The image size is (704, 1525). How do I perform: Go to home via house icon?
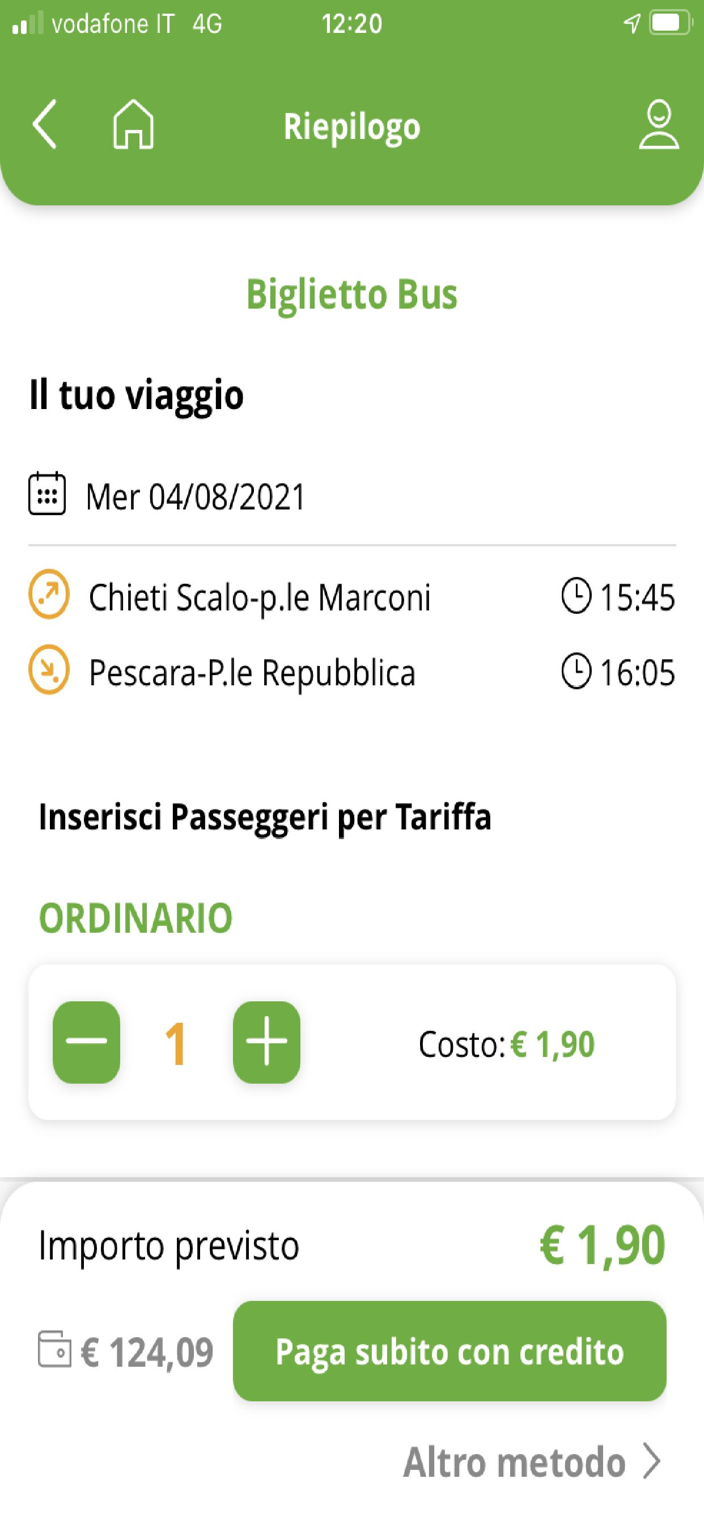[x=133, y=124]
